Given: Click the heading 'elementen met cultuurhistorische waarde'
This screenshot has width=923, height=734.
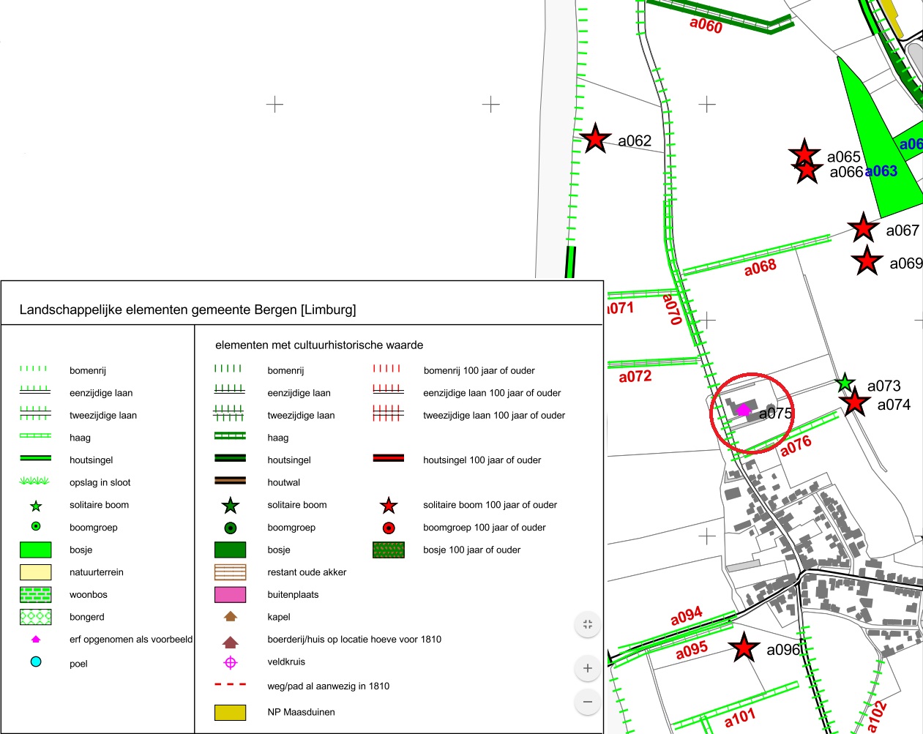Looking at the screenshot, I should pos(319,345).
